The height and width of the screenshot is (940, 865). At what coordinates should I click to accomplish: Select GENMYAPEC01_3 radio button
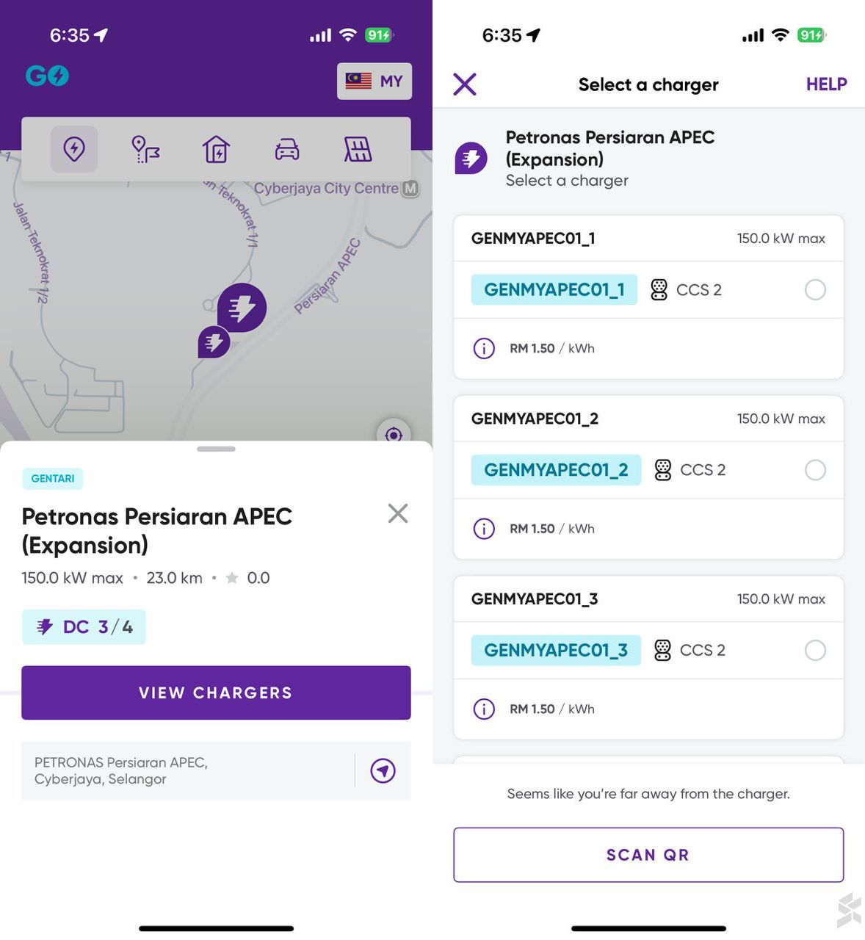pos(815,650)
